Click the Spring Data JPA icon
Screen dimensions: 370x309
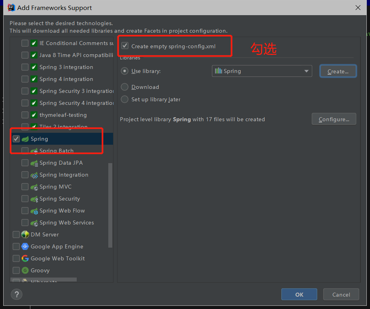(34, 163)
